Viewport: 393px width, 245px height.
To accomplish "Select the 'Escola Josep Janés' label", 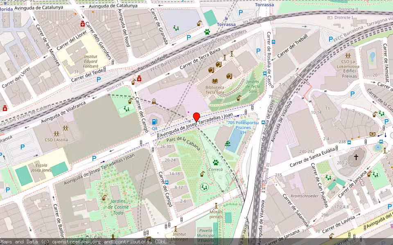I will click(x=41, y=168).
